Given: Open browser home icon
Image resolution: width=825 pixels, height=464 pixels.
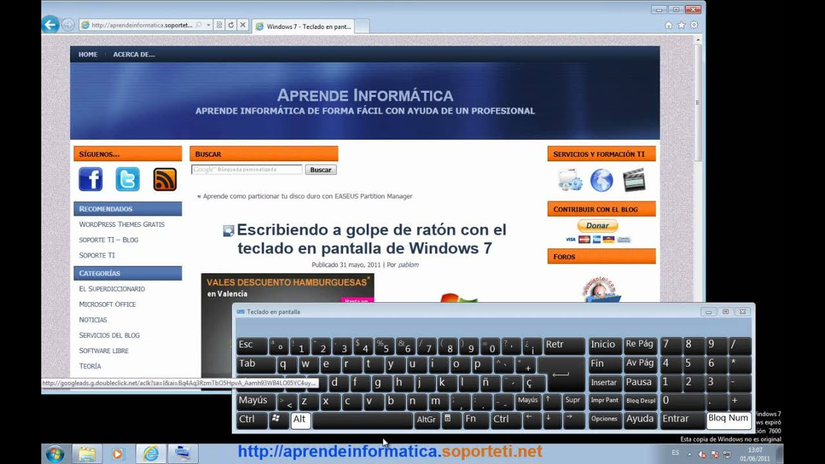Looking at the screenshot, I should click(668, 25).
